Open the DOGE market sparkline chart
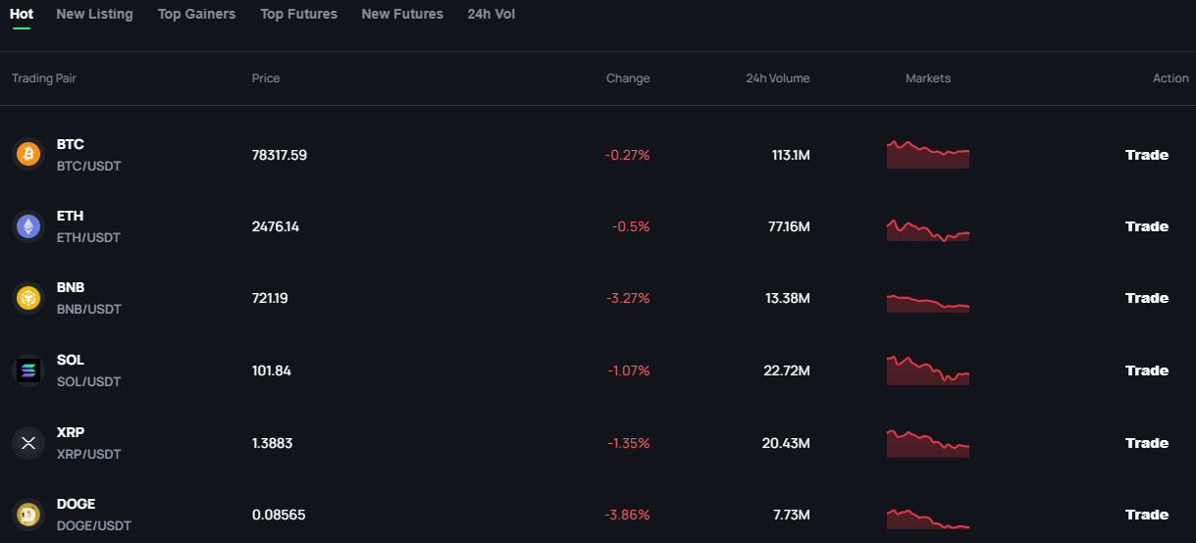 point(928,519)
